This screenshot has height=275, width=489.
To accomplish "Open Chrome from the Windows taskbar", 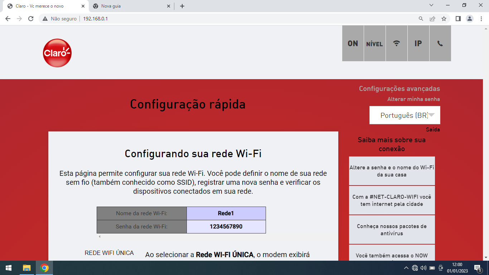I will 44,268.
